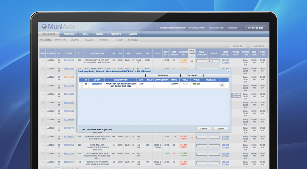Click CONTACT US link in header
307x169 pixels.
(x=216, y=28)
